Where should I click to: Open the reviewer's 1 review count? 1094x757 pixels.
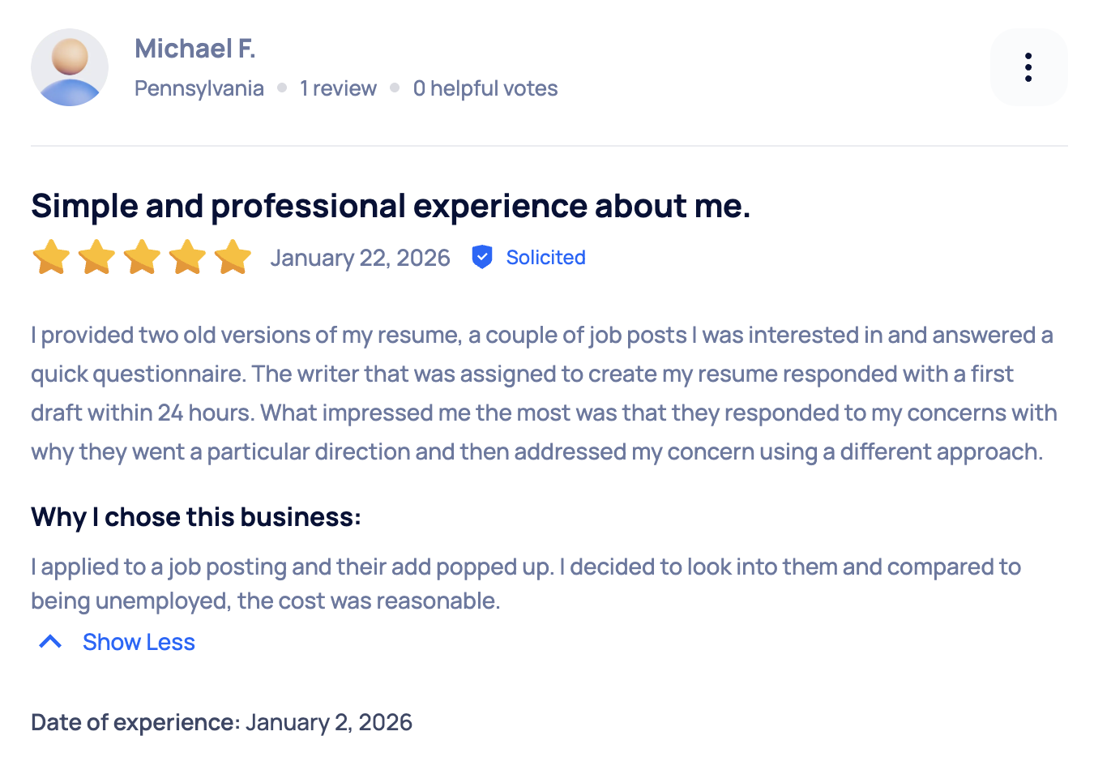[338, 88]
